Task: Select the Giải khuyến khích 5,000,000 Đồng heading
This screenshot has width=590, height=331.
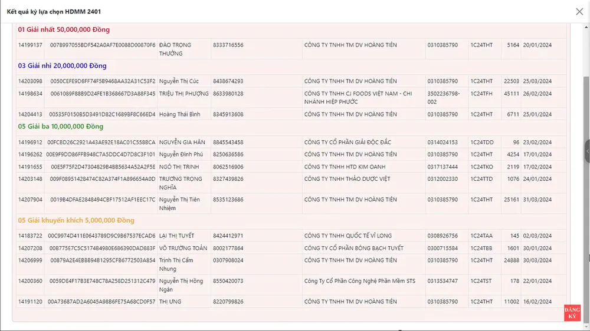Action: [x=76, y=220]
